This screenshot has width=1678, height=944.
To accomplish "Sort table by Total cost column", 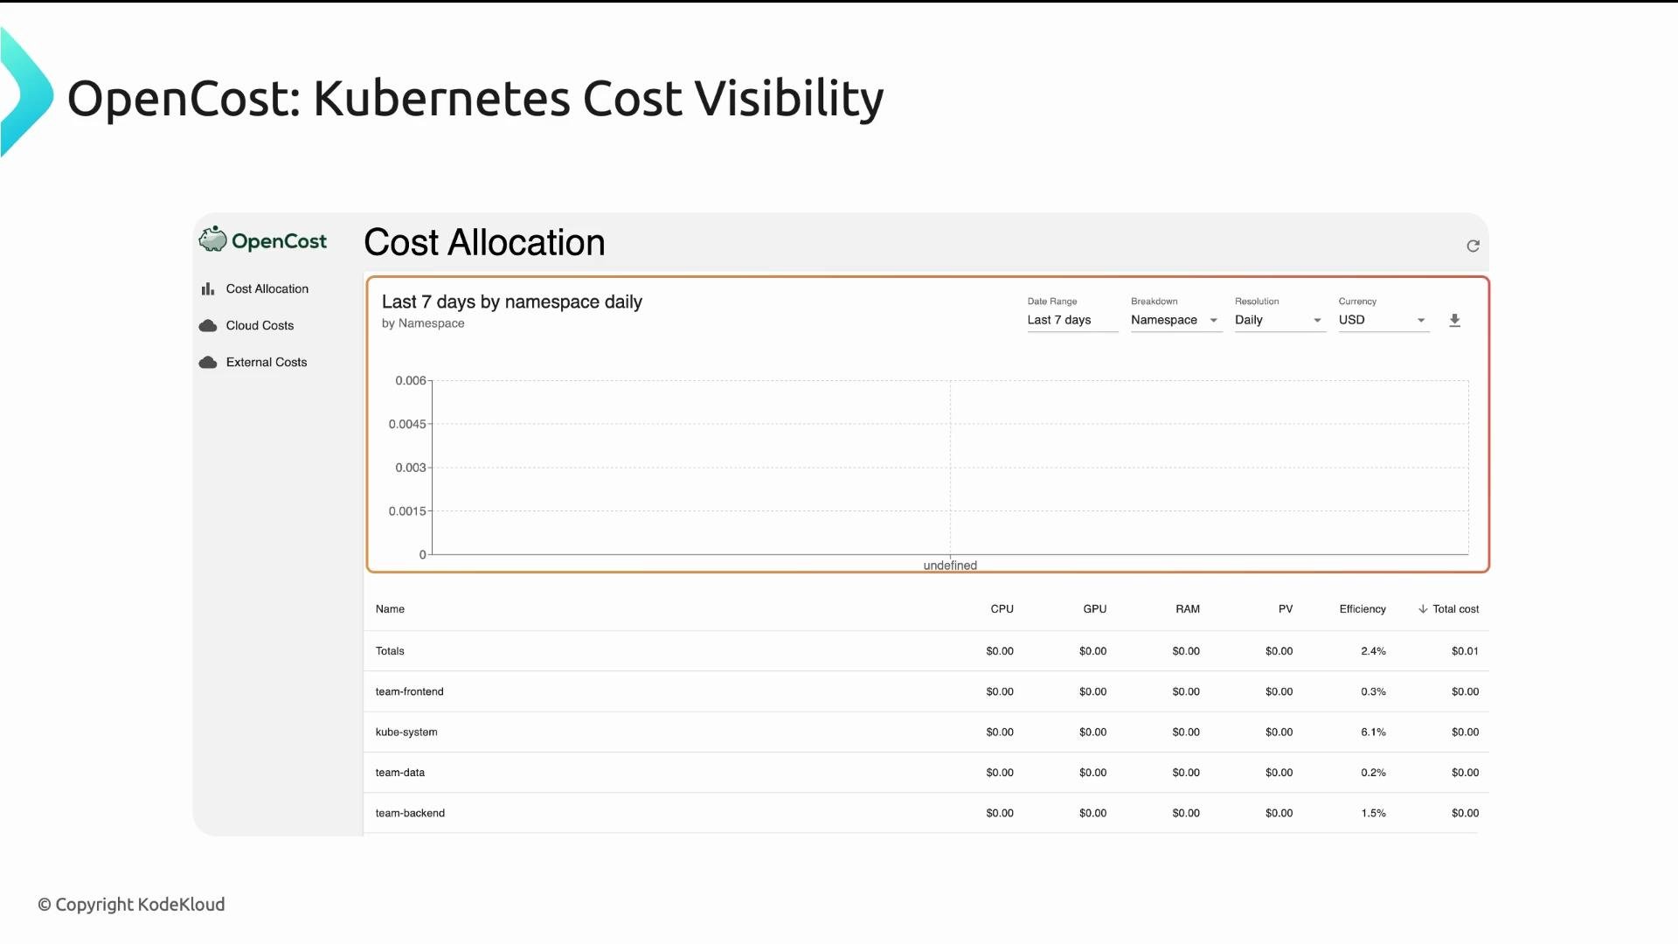I will click(1455, 609).
